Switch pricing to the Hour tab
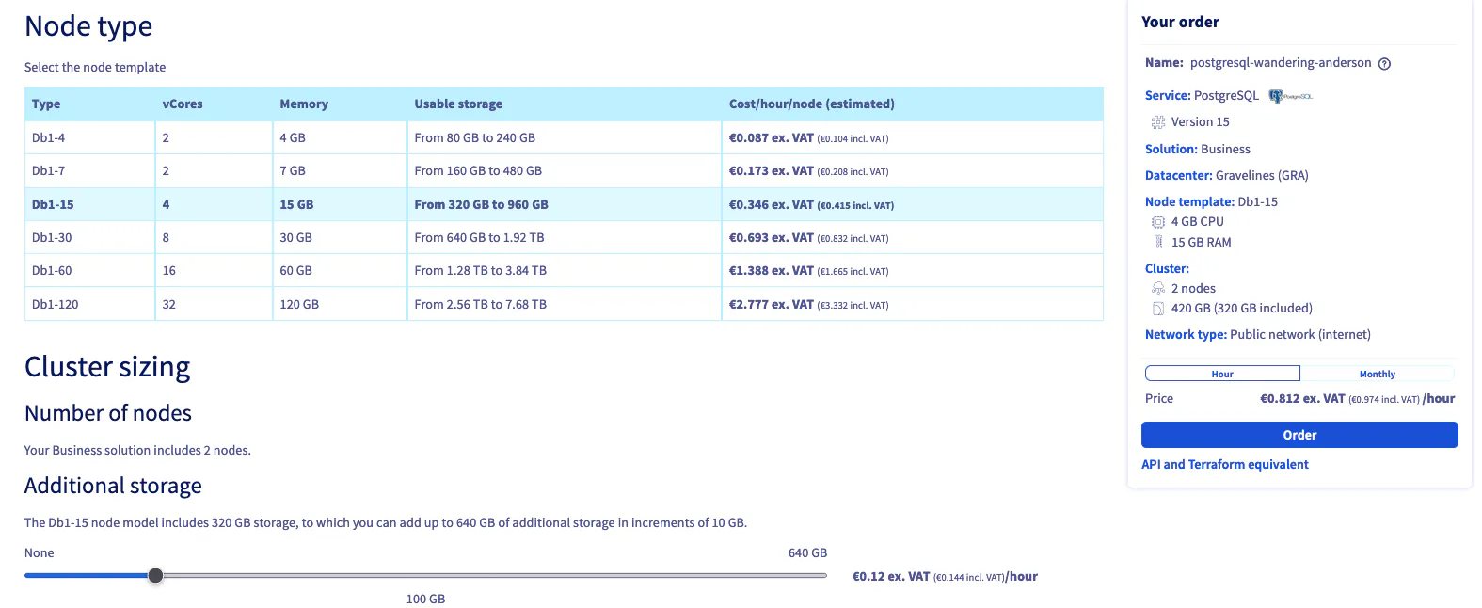The width and height of the screenshot is (1482, 608). coord(1222,374)
